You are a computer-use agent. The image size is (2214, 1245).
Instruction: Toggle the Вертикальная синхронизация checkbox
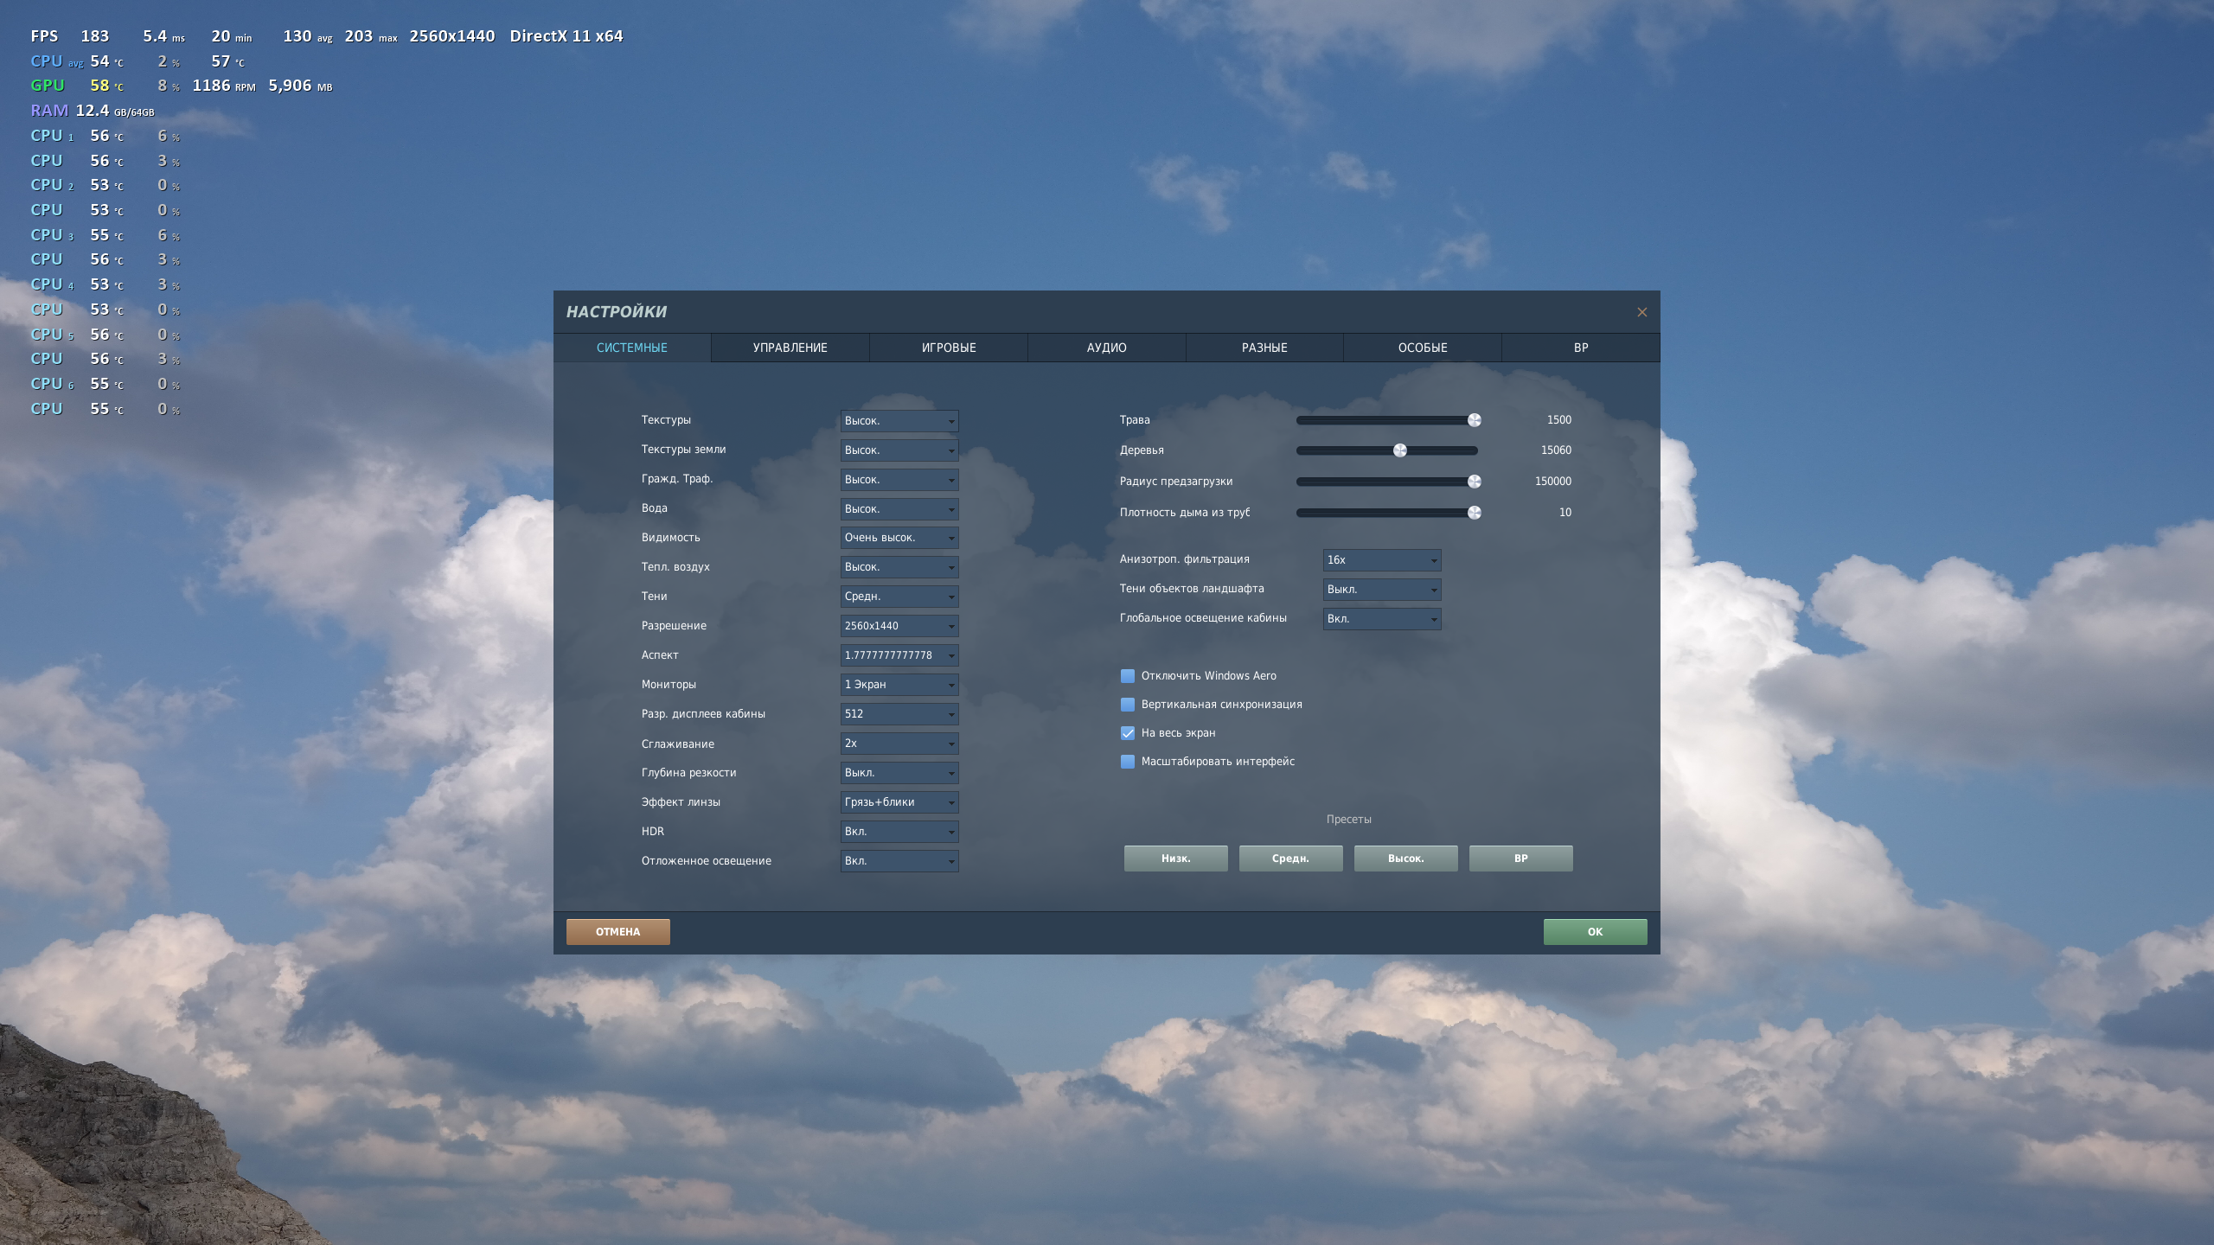1128,705
